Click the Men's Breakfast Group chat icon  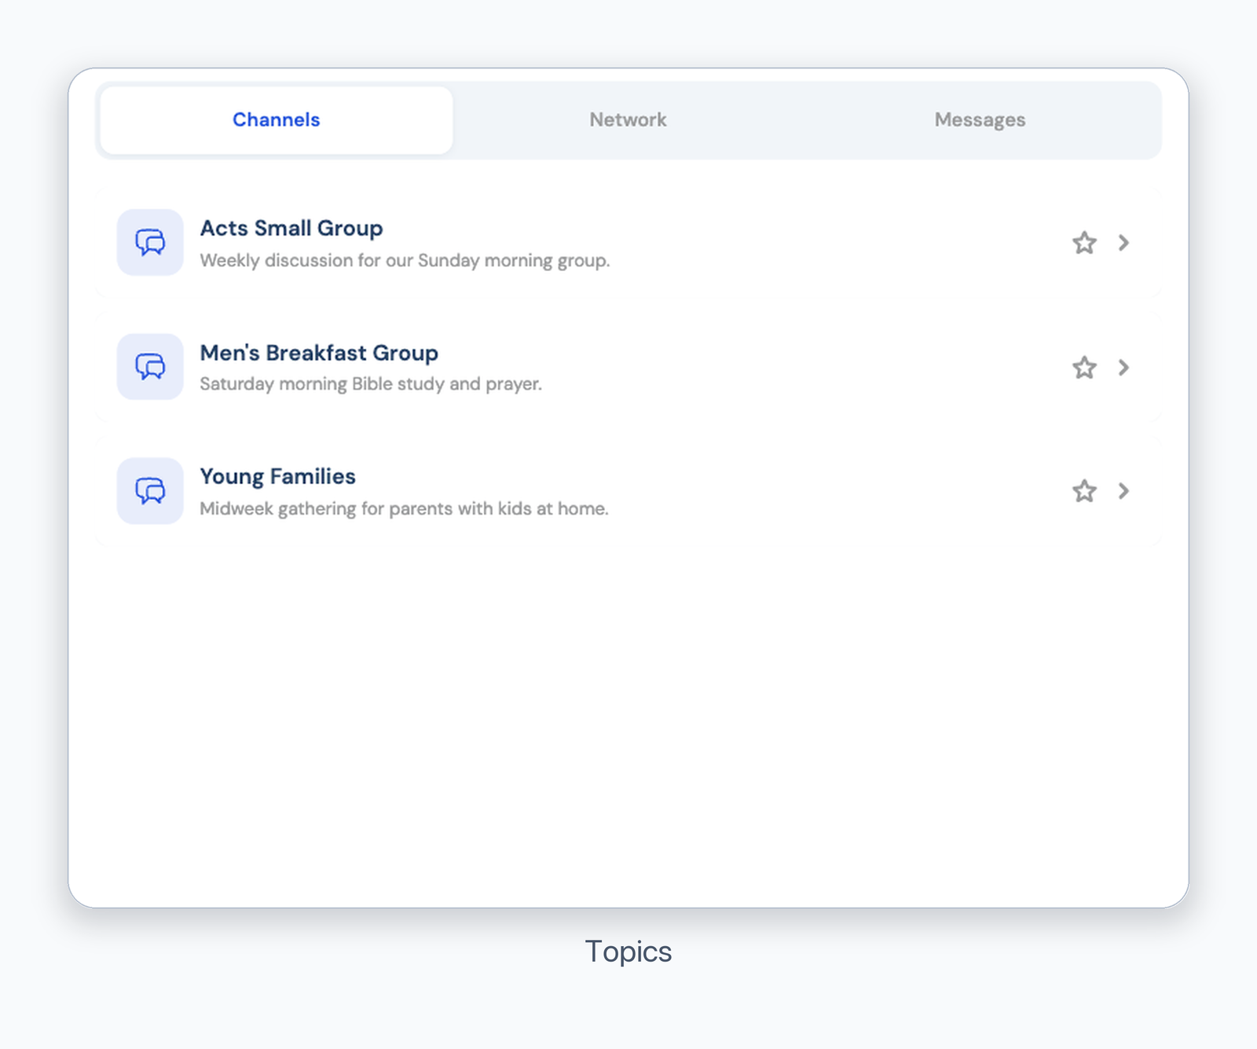tap(150, 367)
